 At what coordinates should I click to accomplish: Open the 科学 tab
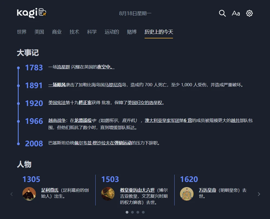(92, 32)
